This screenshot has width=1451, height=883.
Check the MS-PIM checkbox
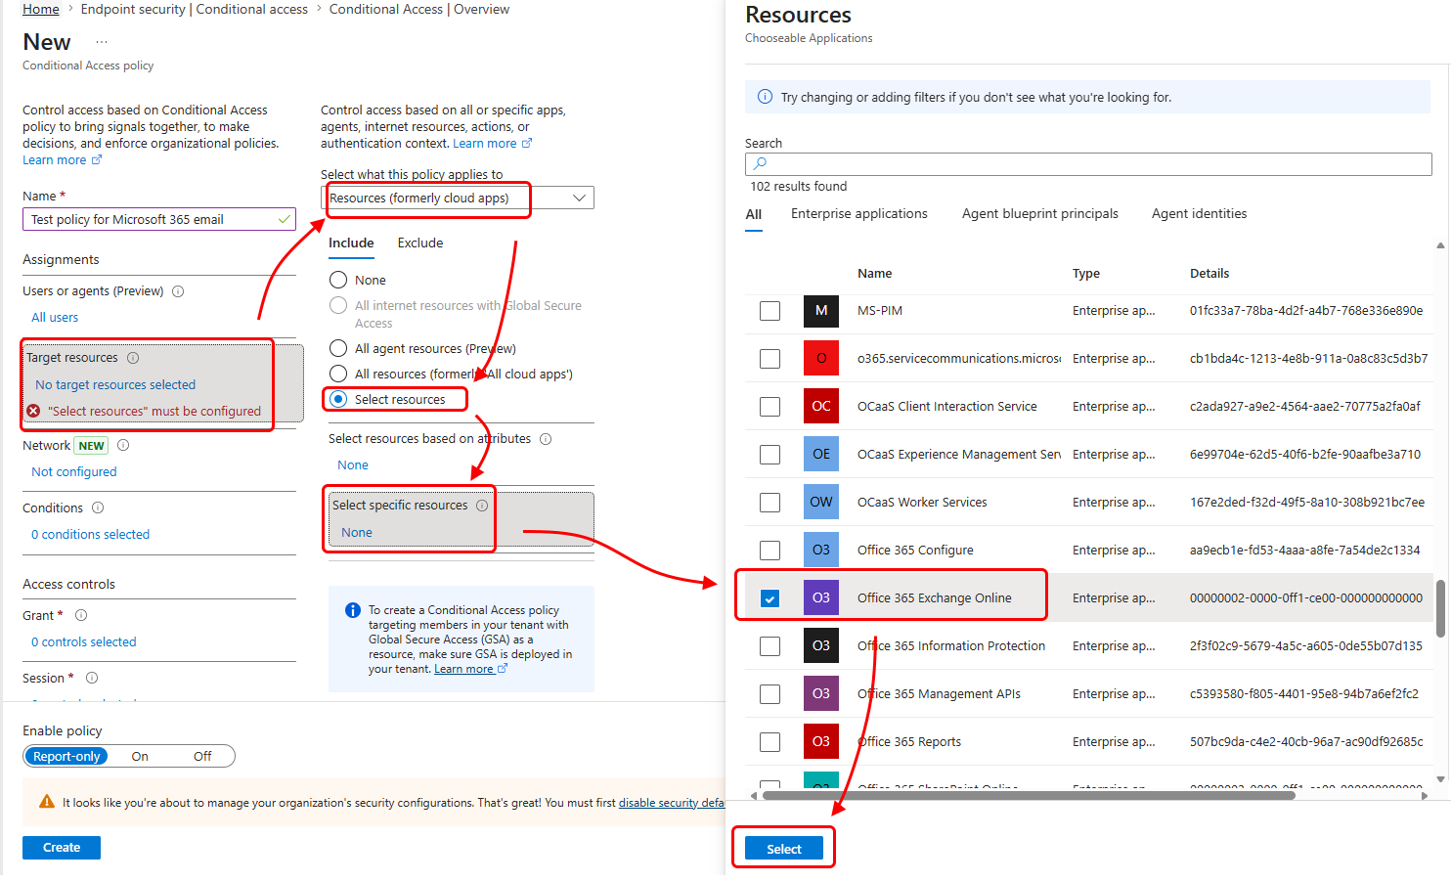770,310
